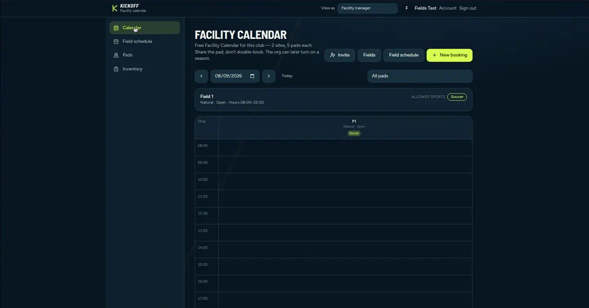
Task: Click the Fields button
Action: 369,55
